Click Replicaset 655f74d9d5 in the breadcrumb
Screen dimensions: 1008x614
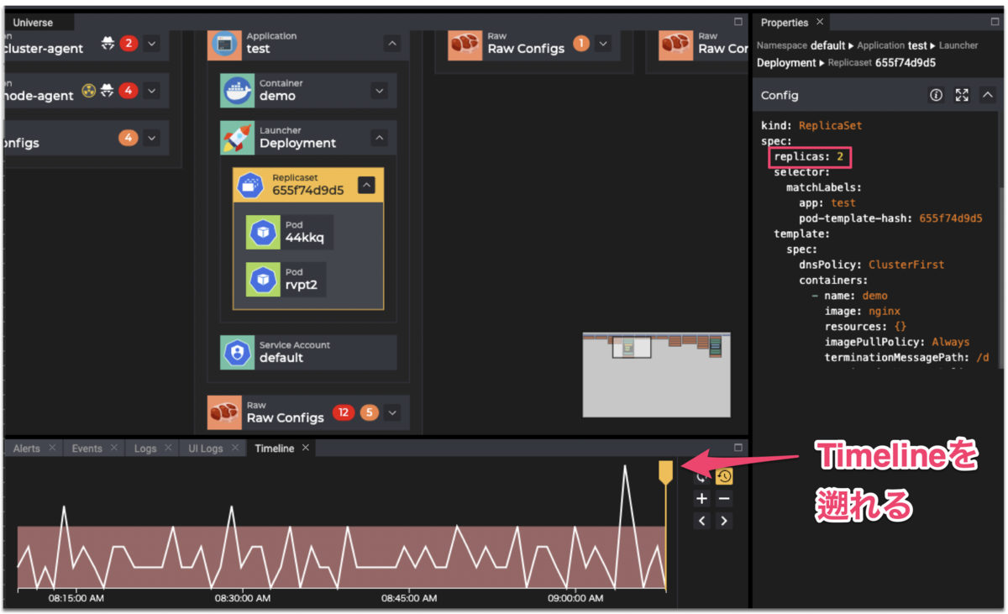[x=906, y=63]
